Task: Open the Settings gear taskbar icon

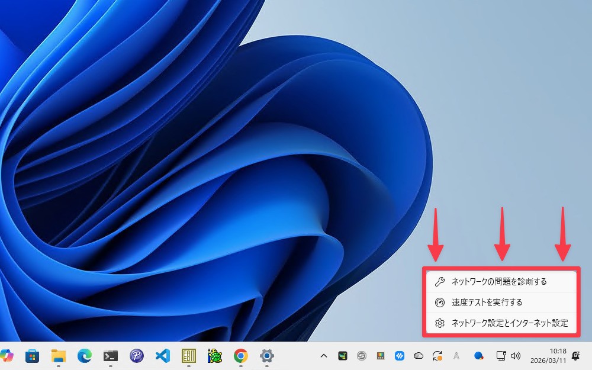Action: coord(266,356)
